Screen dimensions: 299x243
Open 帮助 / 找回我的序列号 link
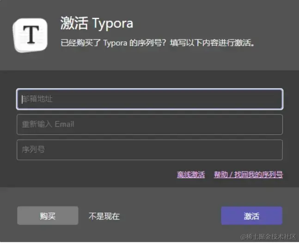click(248, 174)
